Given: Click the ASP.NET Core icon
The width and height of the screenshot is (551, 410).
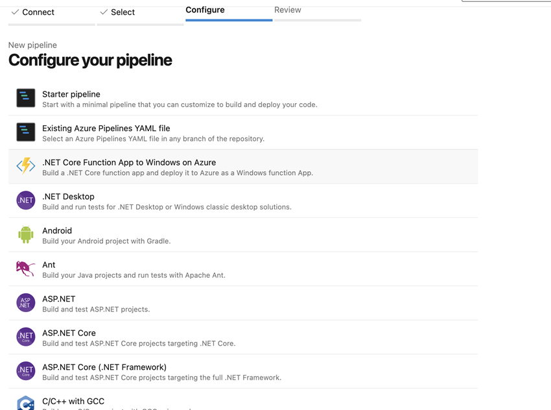Looking at the screenshot, I should (x=25, y=337).
